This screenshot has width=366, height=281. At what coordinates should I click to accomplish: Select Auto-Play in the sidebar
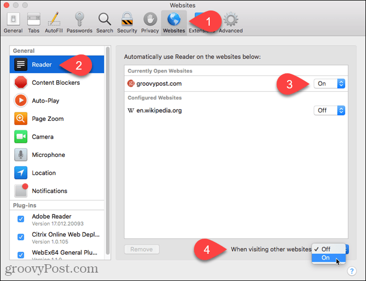tap(57, 100)
